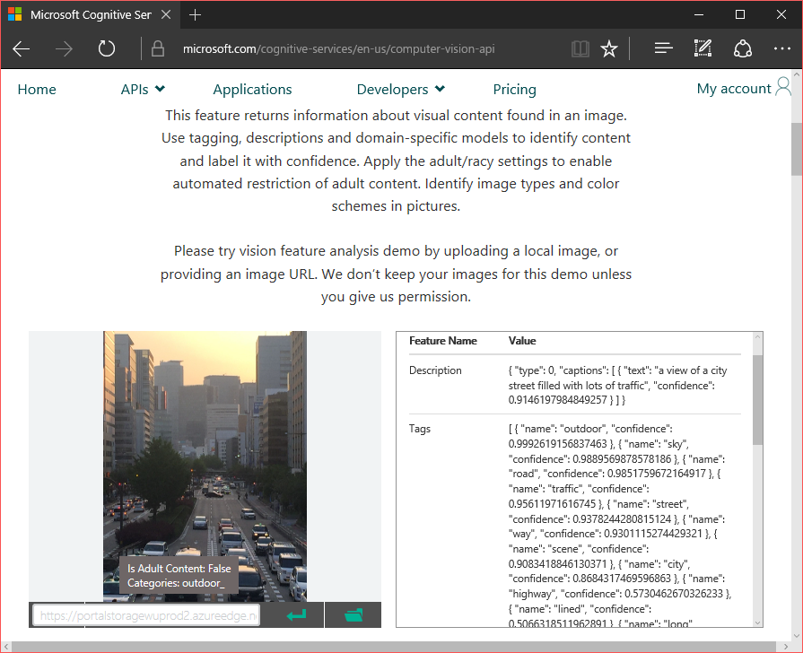
Task: Go to the Home menu item
Action: point(37,89)
